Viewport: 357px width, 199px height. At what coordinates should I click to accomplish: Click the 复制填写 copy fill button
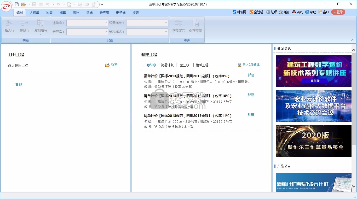point(41,27)
